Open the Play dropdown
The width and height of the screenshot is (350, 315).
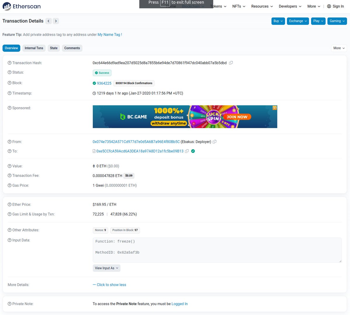click(318, 21)
